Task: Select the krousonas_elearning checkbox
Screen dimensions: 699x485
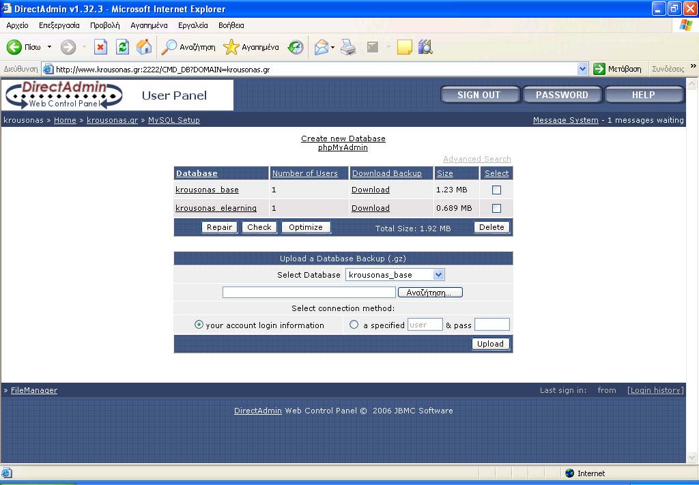Action: click(x=496, y=208)
